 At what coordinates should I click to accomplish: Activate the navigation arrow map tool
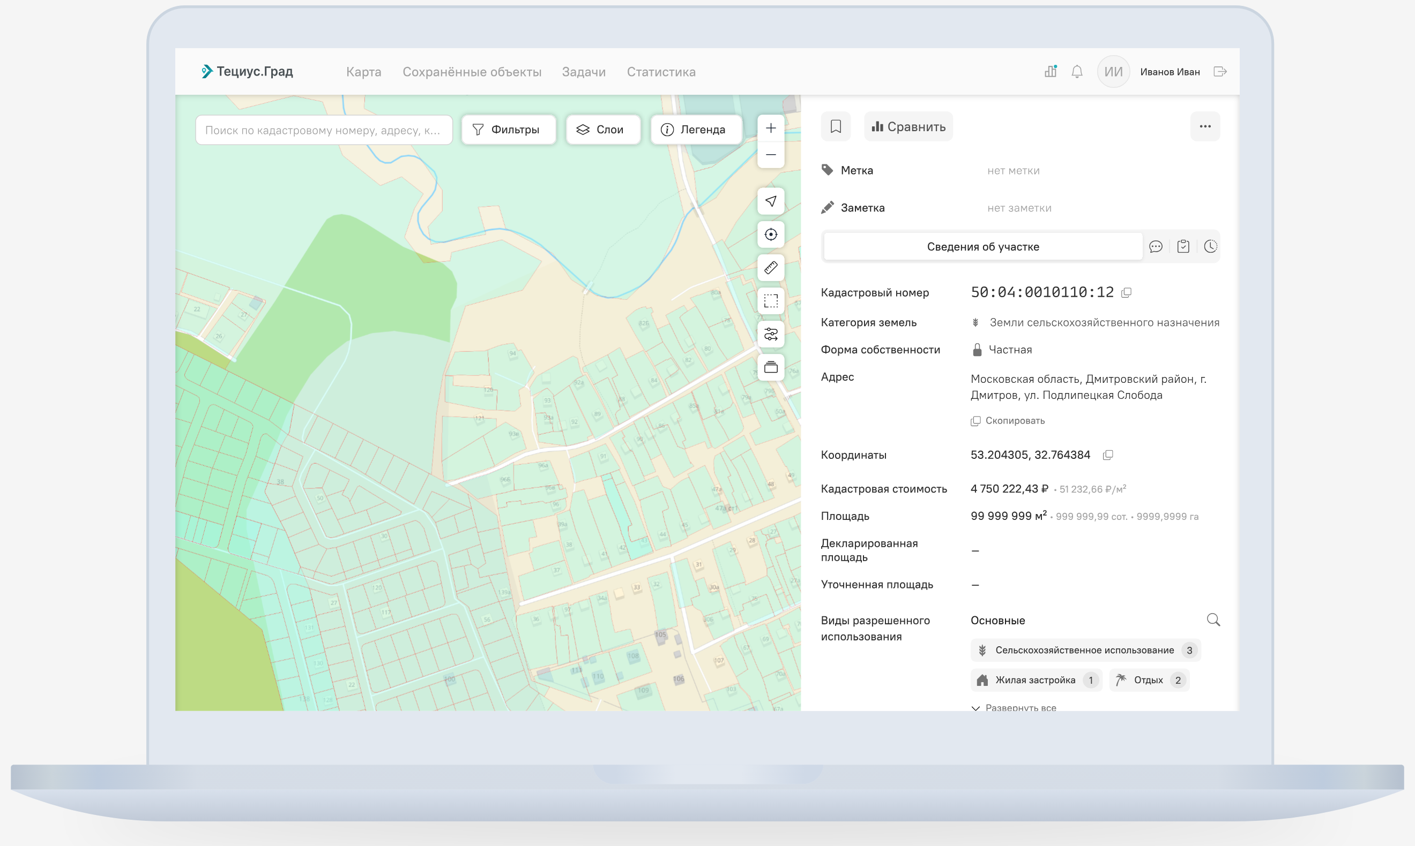(771, 201)
